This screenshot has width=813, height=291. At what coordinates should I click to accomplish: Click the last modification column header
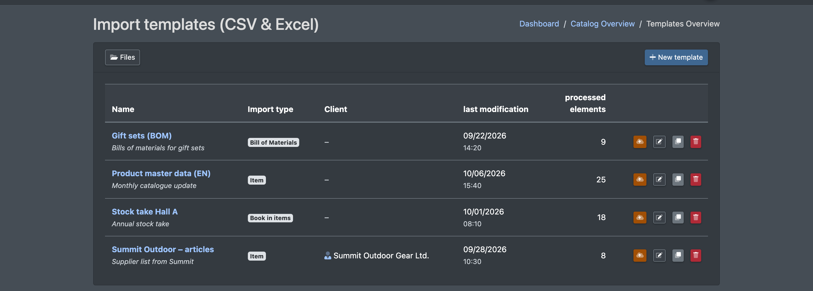pyautogui.click(x=495, y=109)
